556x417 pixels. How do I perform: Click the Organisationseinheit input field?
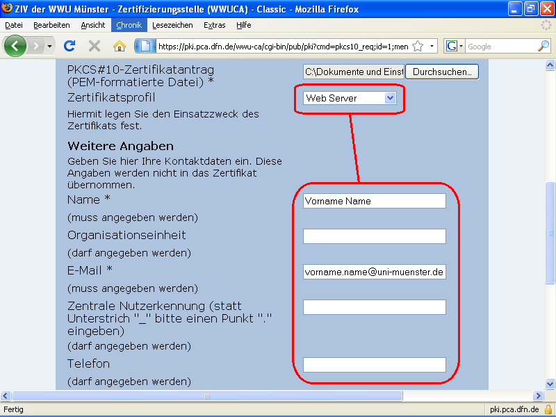click(x=374, y=236)
